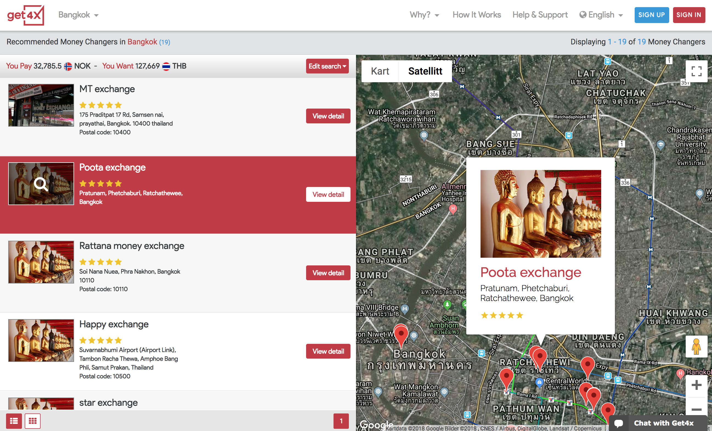Open Street View pegman icon
The width and height of the screenshot is (712, 431).
coord(696,347)
